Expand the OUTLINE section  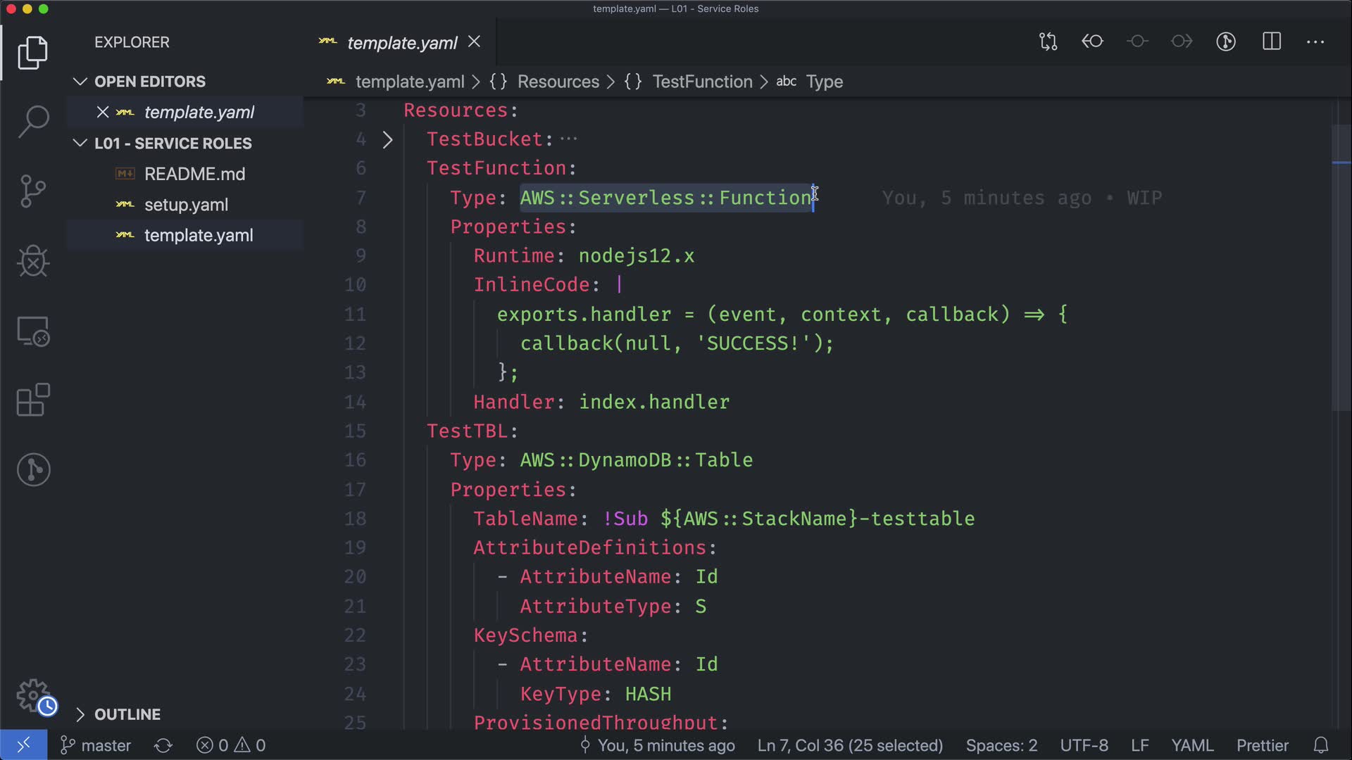click(x=80, y=714)
